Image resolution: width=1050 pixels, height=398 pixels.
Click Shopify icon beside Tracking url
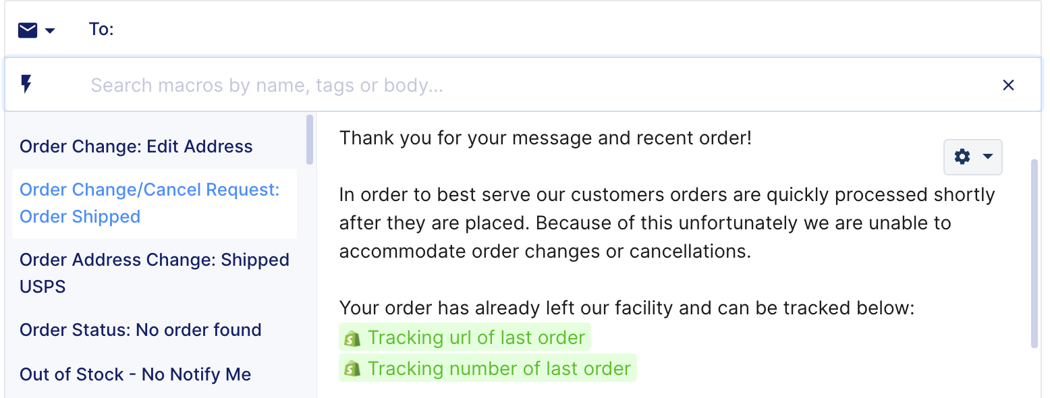[x=352, y=338]
